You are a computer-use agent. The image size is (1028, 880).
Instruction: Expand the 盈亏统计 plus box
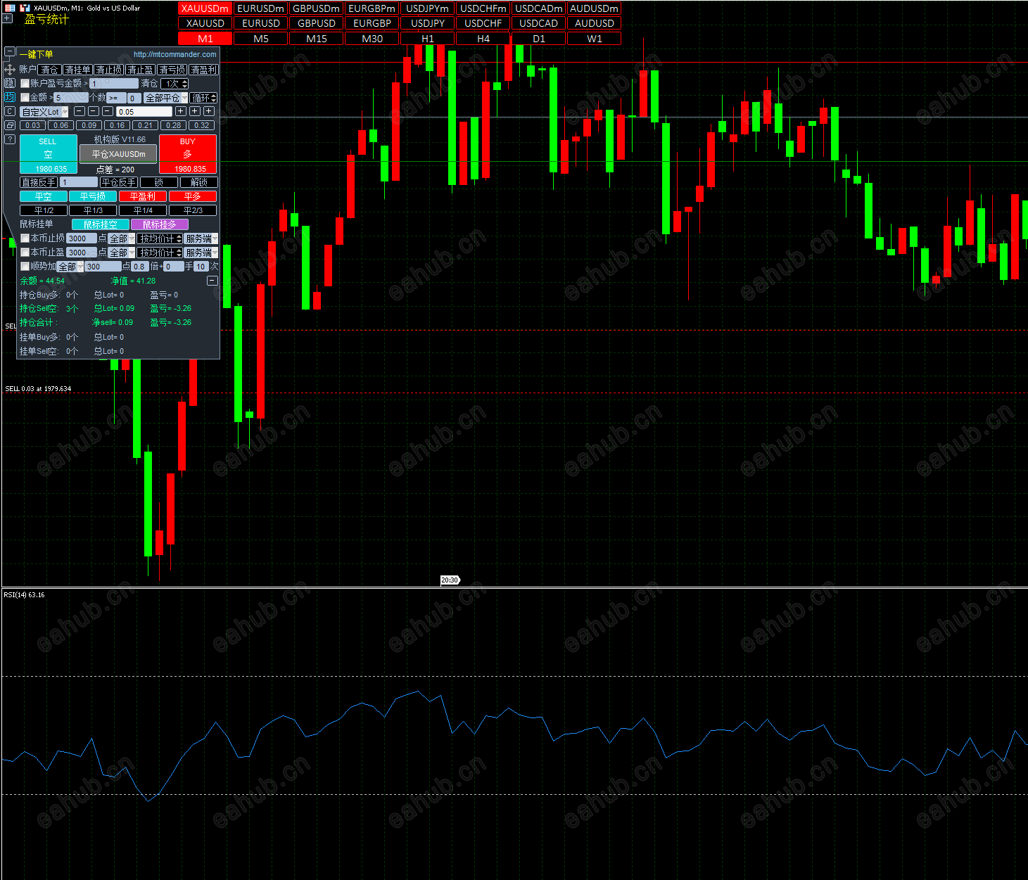click(x=7, y=19)
